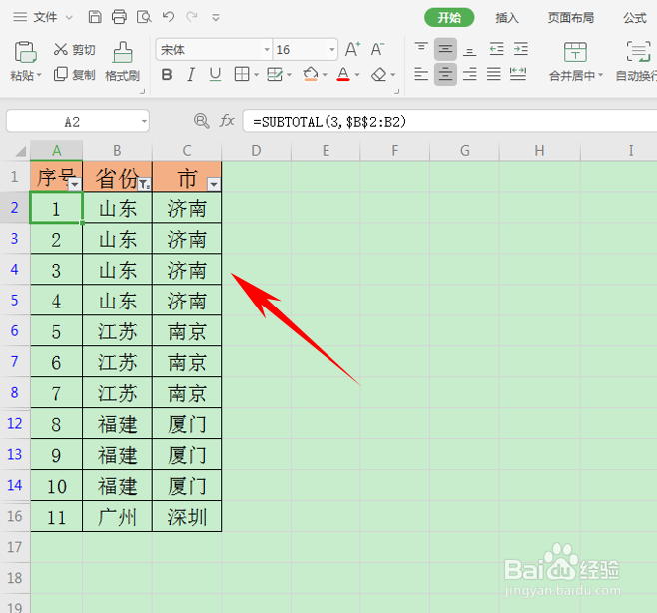Expand fill color dropdown arrow
657x613 pixels.
(x=325, y=75)
